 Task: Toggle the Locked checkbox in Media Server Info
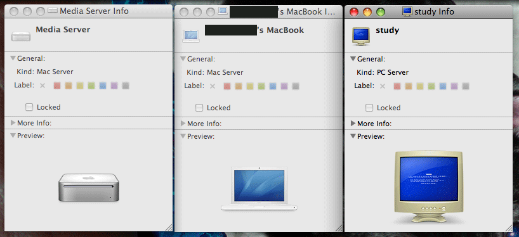pyautogui.click(x=29, y=107)
